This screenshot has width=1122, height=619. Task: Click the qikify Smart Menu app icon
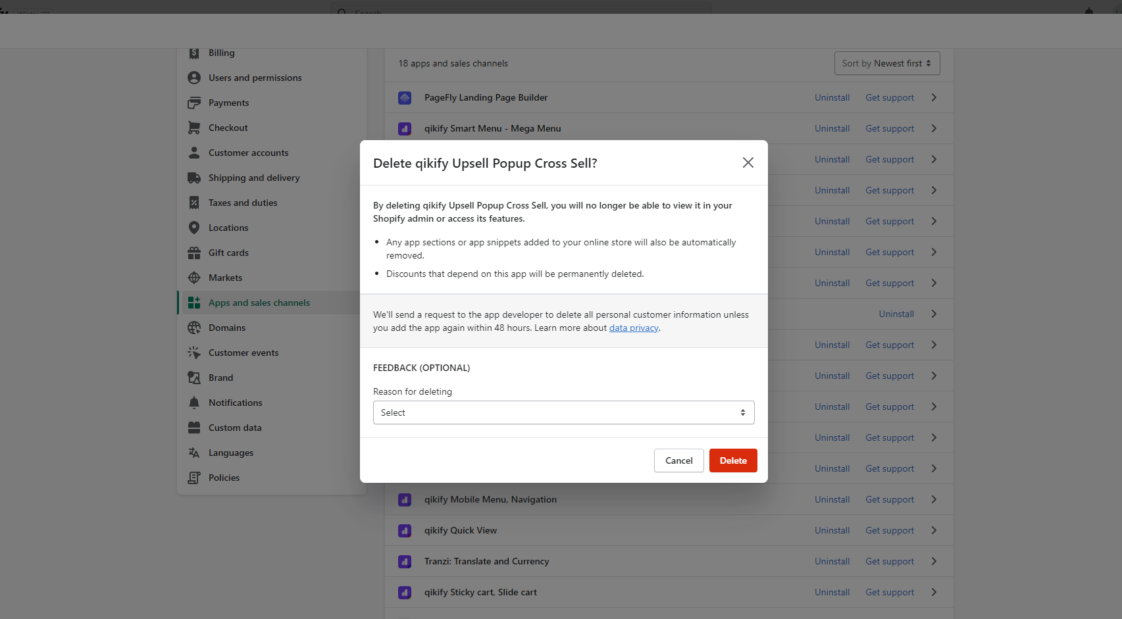pos(405,129)
